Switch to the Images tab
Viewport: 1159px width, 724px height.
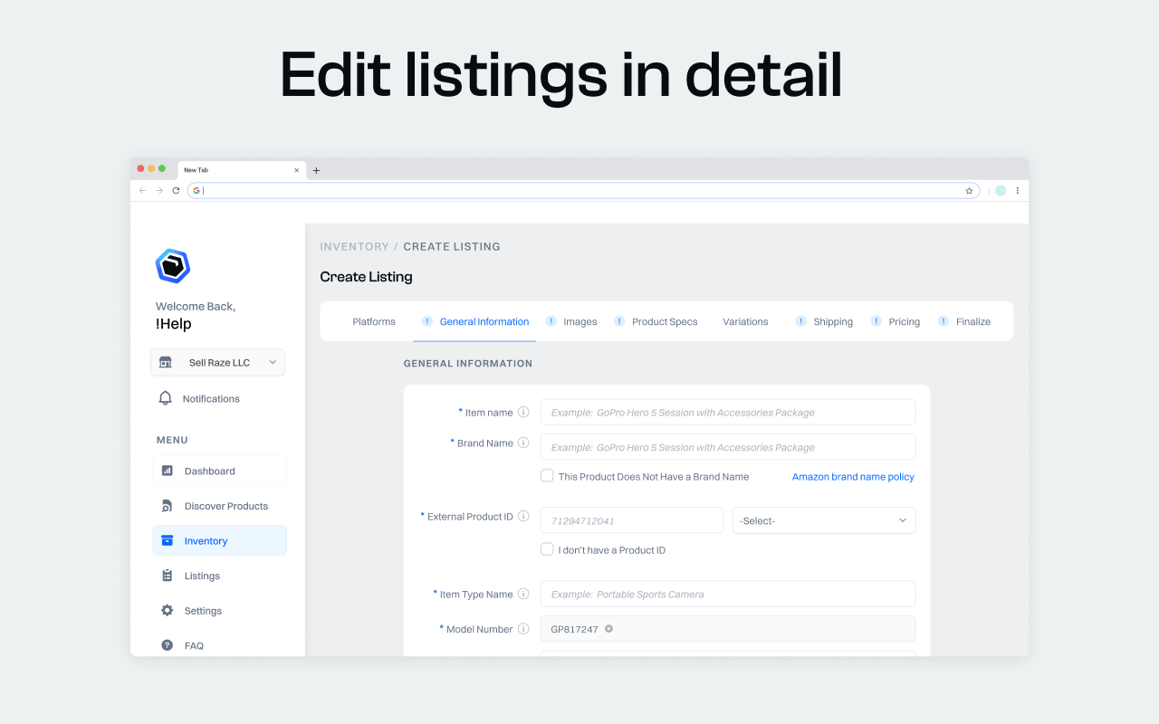(x=580, y=321)
